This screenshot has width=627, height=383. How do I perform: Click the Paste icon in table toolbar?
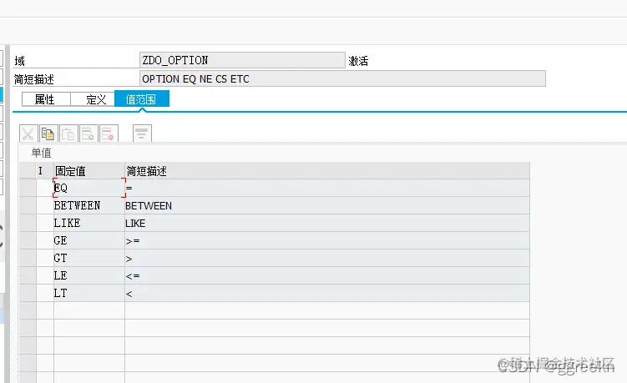coord(68,134)
